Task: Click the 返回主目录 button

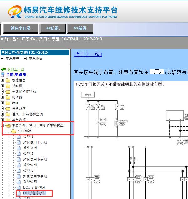Action: tap(20, 29)
